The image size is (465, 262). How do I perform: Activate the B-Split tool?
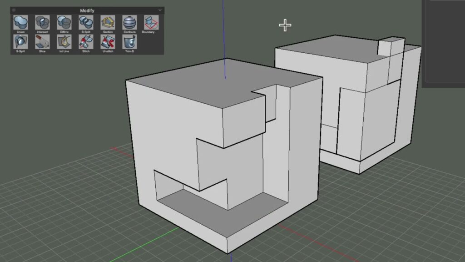(x=85, y=23)
